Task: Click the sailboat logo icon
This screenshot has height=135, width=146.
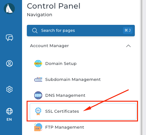Action: coord(9,9)
